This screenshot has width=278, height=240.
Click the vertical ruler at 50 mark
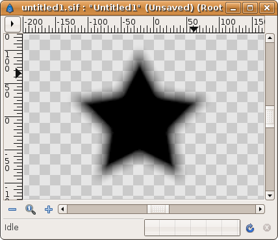[7, 91]
